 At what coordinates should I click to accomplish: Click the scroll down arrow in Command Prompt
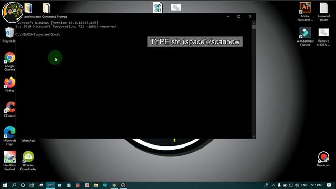coord(254,136)
